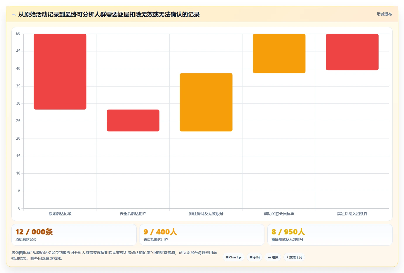Click the 表格 chip
This screenshot has width=404, height=273.
255,257
